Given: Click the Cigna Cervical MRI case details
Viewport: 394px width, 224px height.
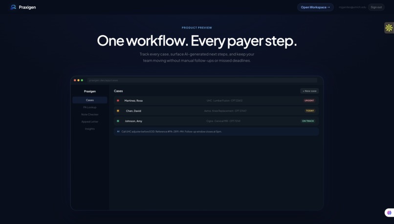Looking at the screenshot, I should [223, 121].
